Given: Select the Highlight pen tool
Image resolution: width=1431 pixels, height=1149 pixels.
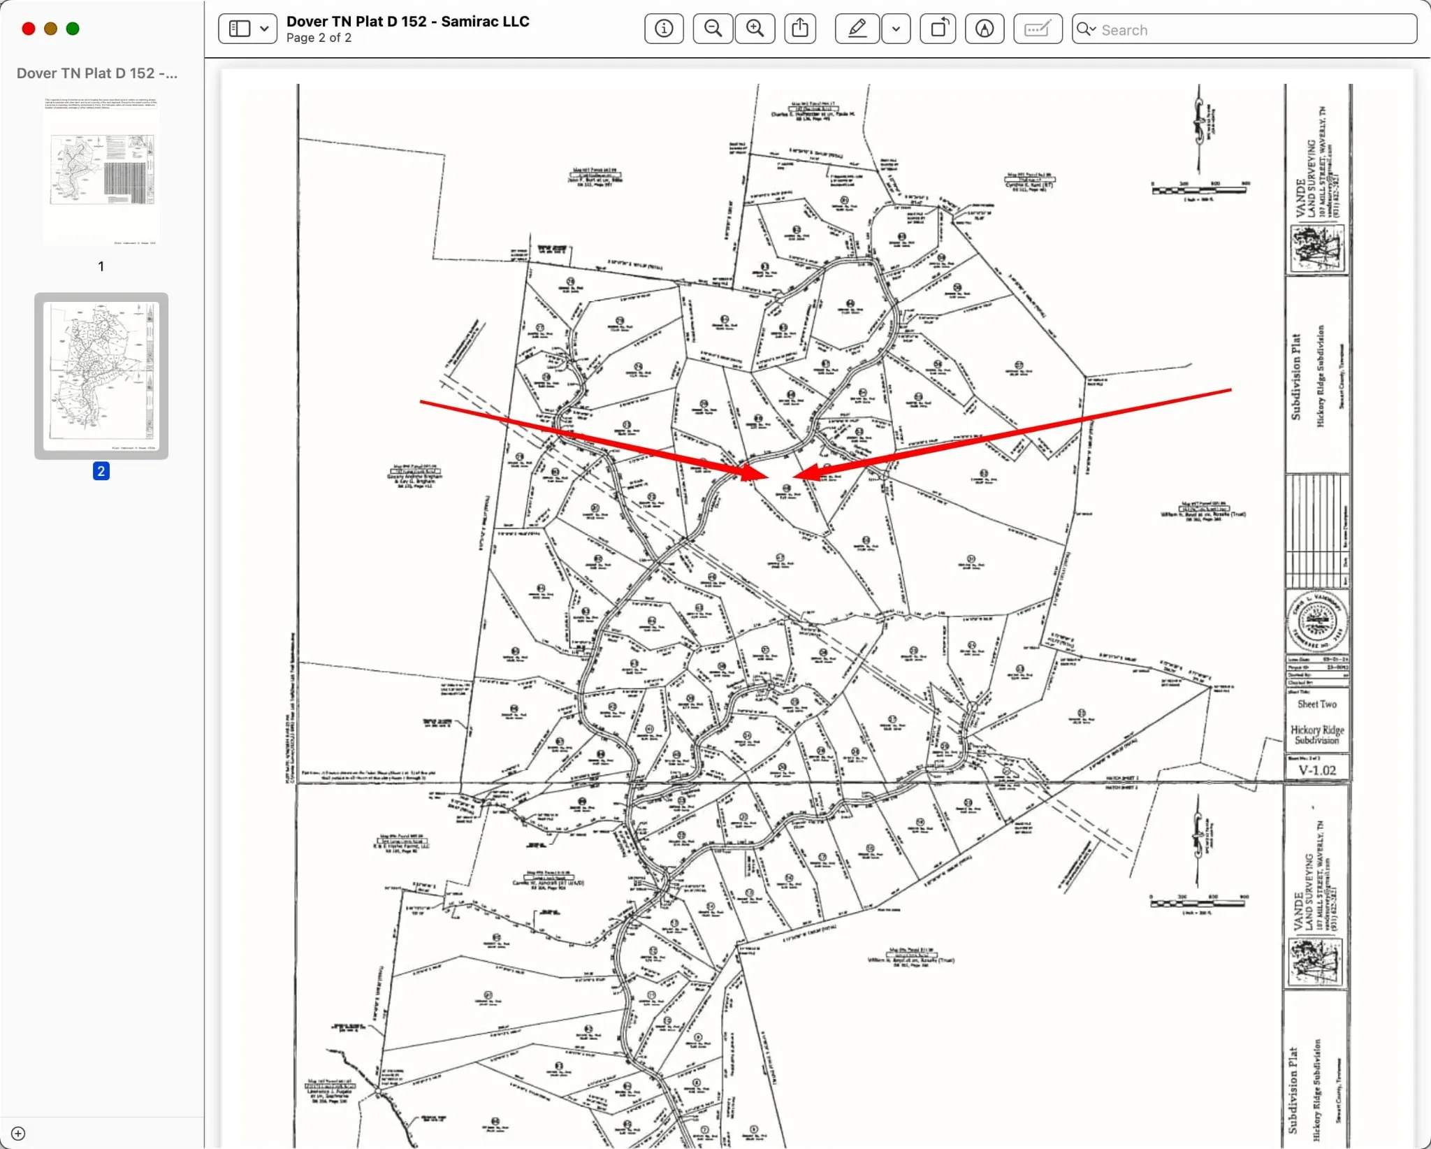Looking at the screenshot, I should tap(857, 29).
